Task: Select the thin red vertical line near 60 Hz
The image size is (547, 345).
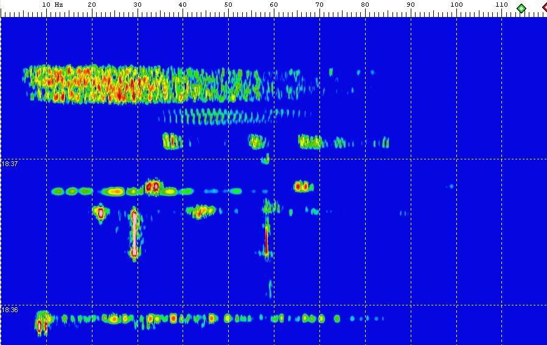Action: 266,239
